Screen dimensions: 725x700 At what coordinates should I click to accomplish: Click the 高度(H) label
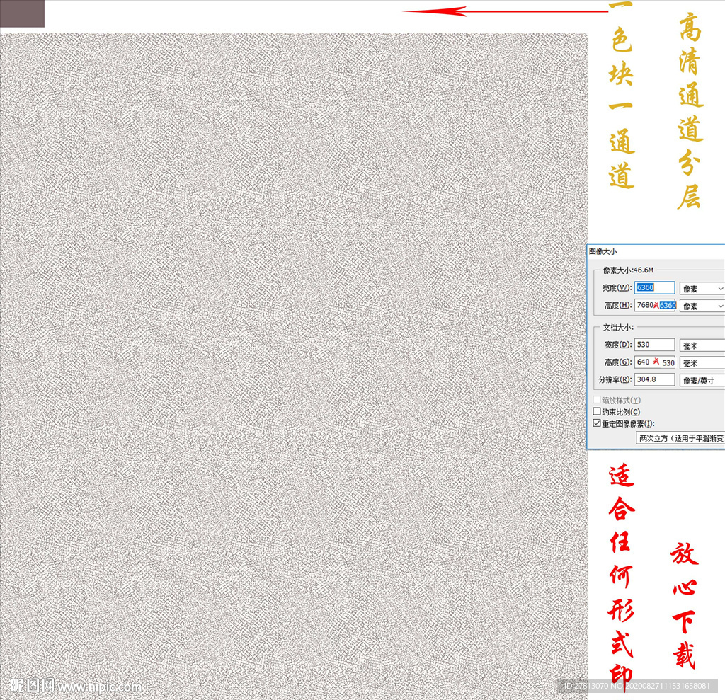tap(617, 305)
